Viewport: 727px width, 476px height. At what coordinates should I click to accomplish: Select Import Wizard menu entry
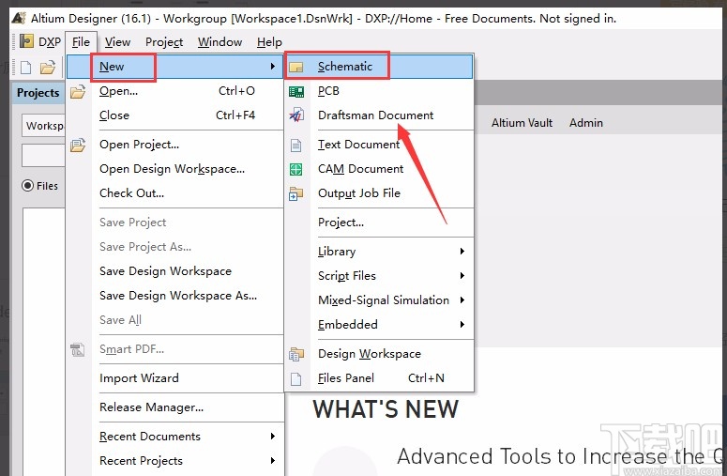pos(174,378)
